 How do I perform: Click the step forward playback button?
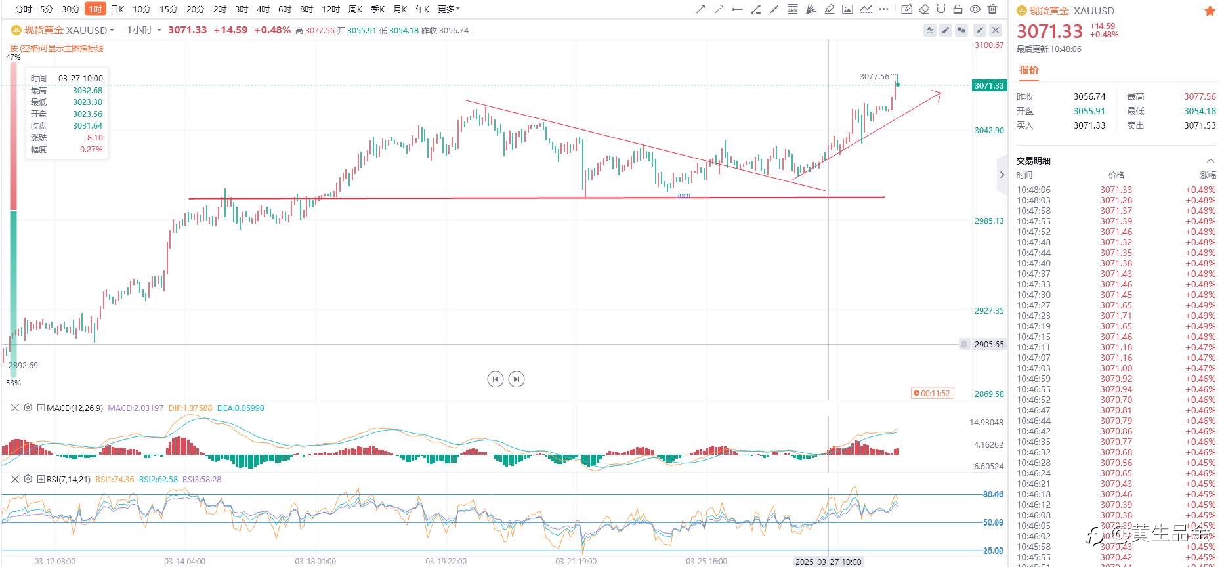click(x=517, y=379)
